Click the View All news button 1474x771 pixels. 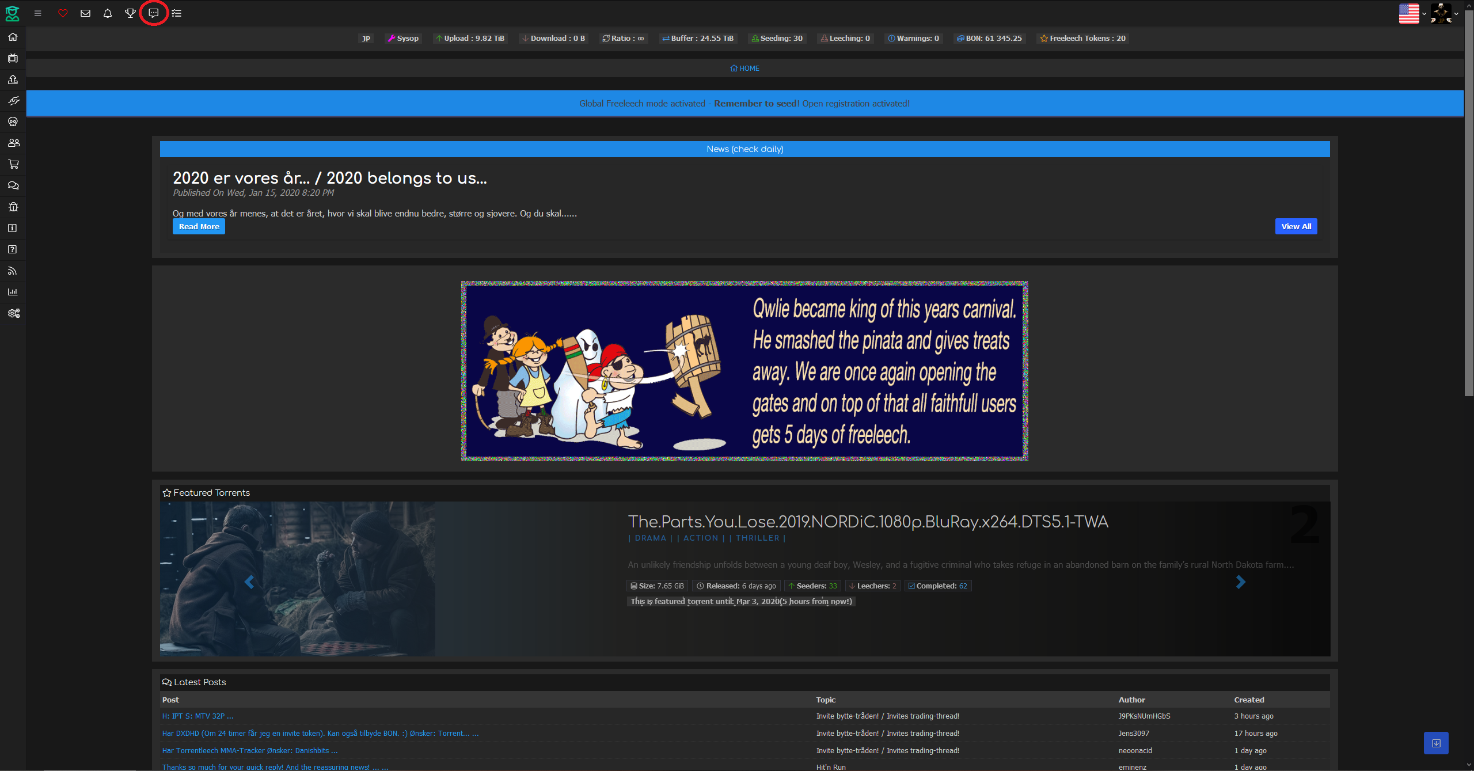1296,226
